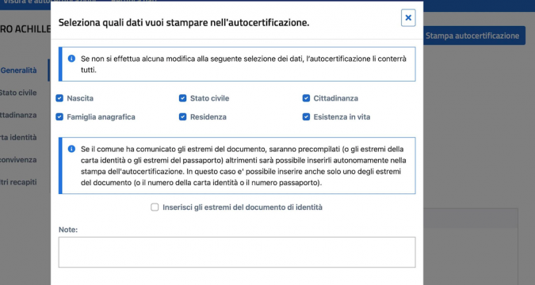This screenshot has height=285, width=535.
Task: Select the Stato civile sidebar item
Action: tap(18, 93)
